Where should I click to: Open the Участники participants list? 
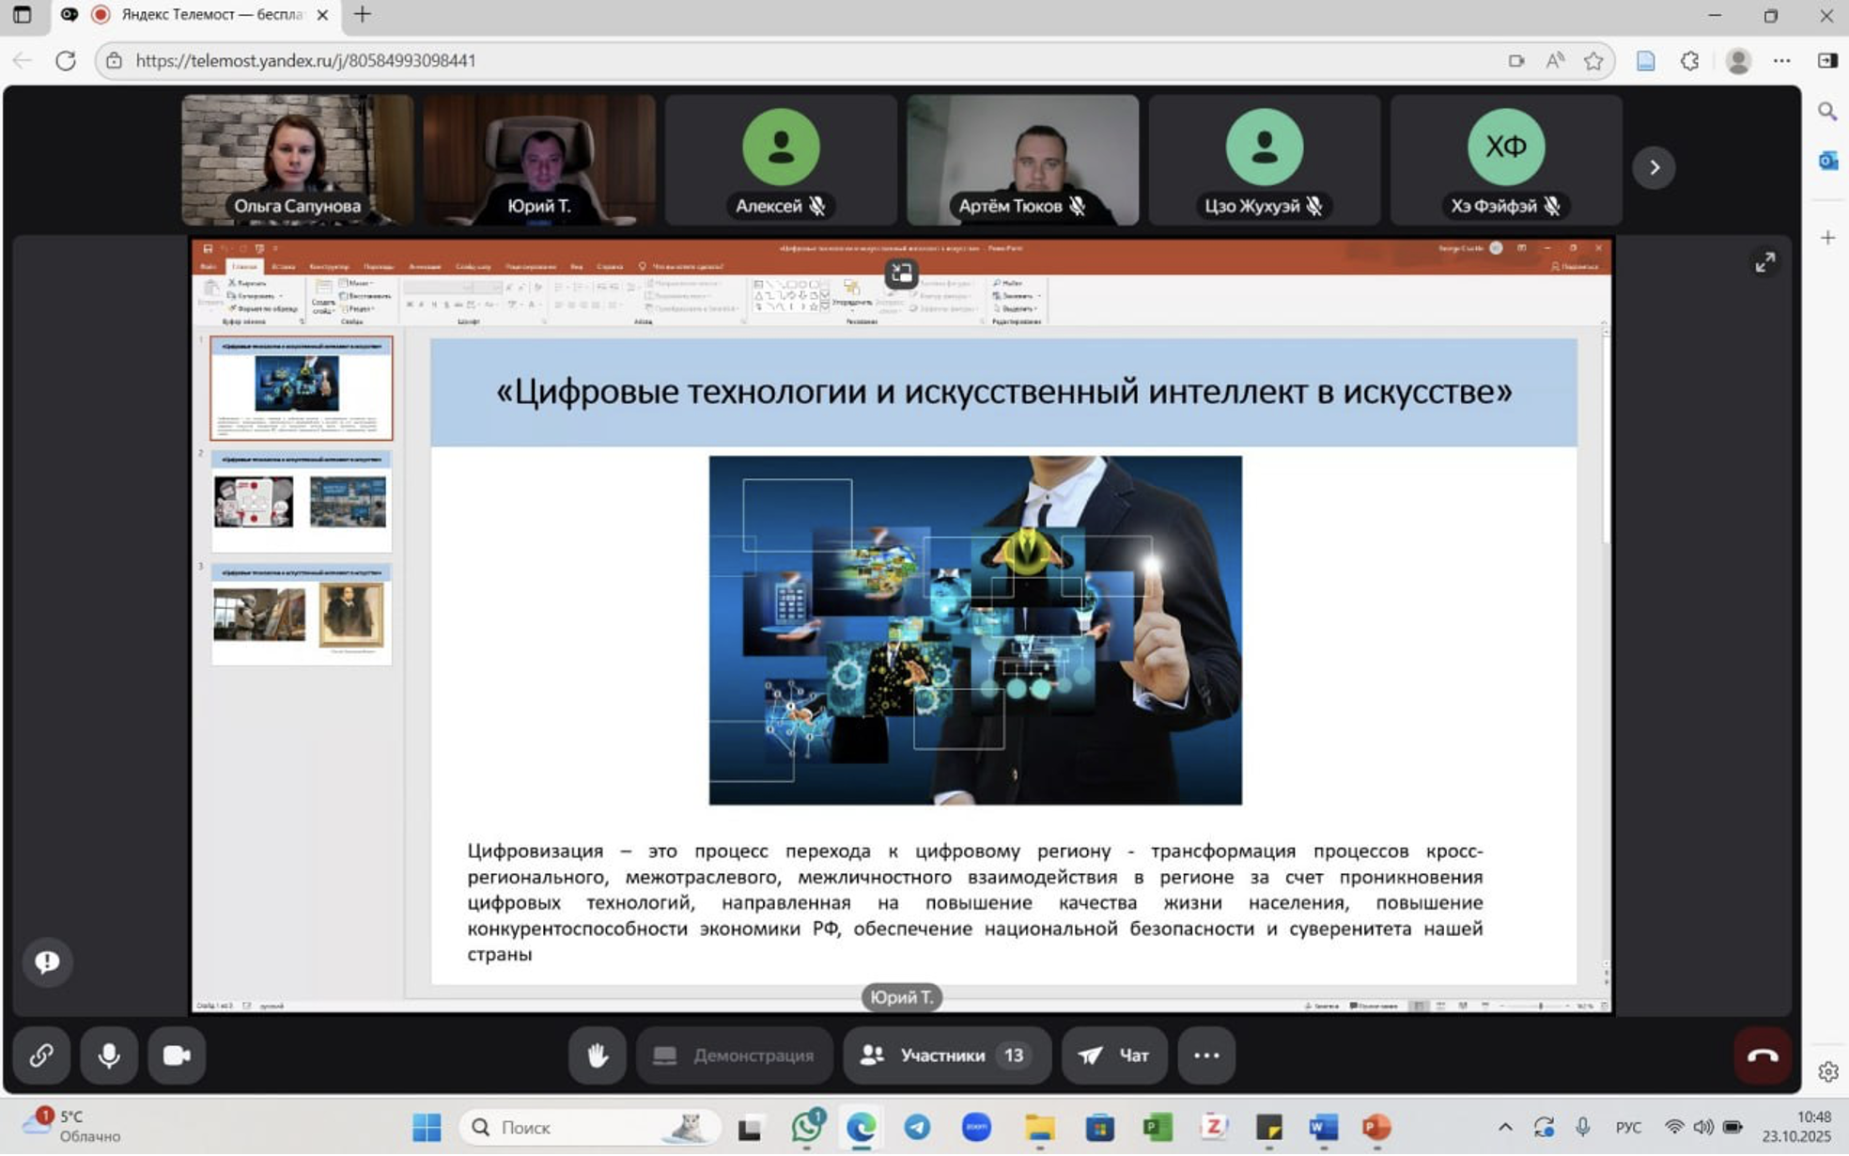(x=945, y=1055)
